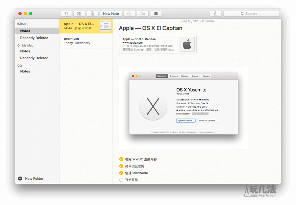Toggle the folders sidebar button
The height and width of the screenshot is (205, 296).
coord(66,13)
